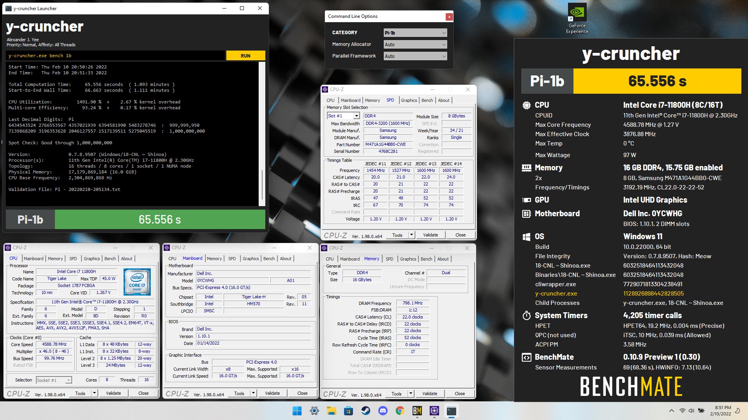
Task: Open SPD tab in Mainboard CPU-Z window
Action: pyautogui.click(x=232, y=259)
